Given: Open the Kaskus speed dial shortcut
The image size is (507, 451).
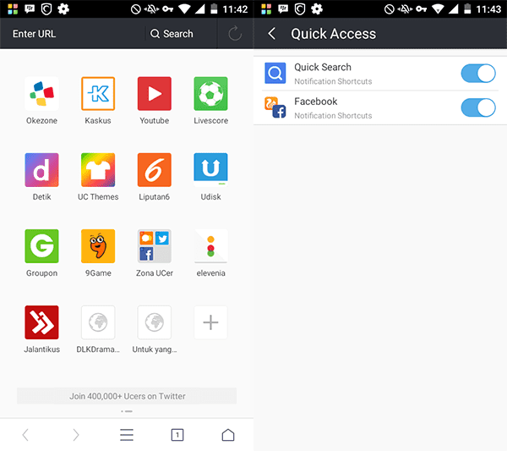Looking at the screenshot, I should point(98,94).
